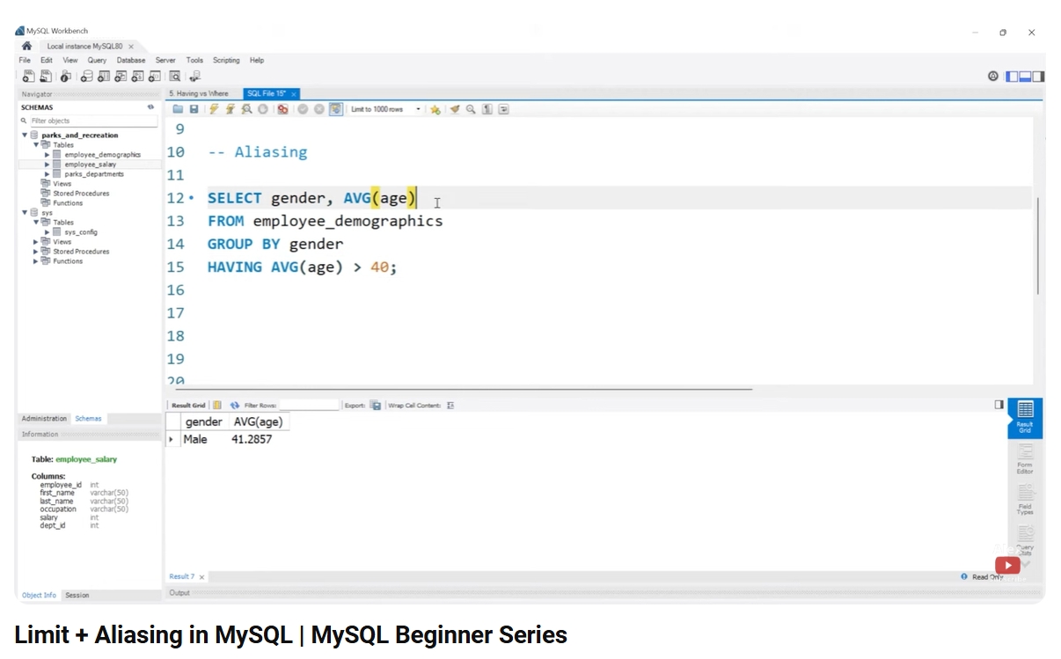Open script file folder icon in editor toolbar
Viewport: 1061px width, 659px height.
tap(178, 109)
